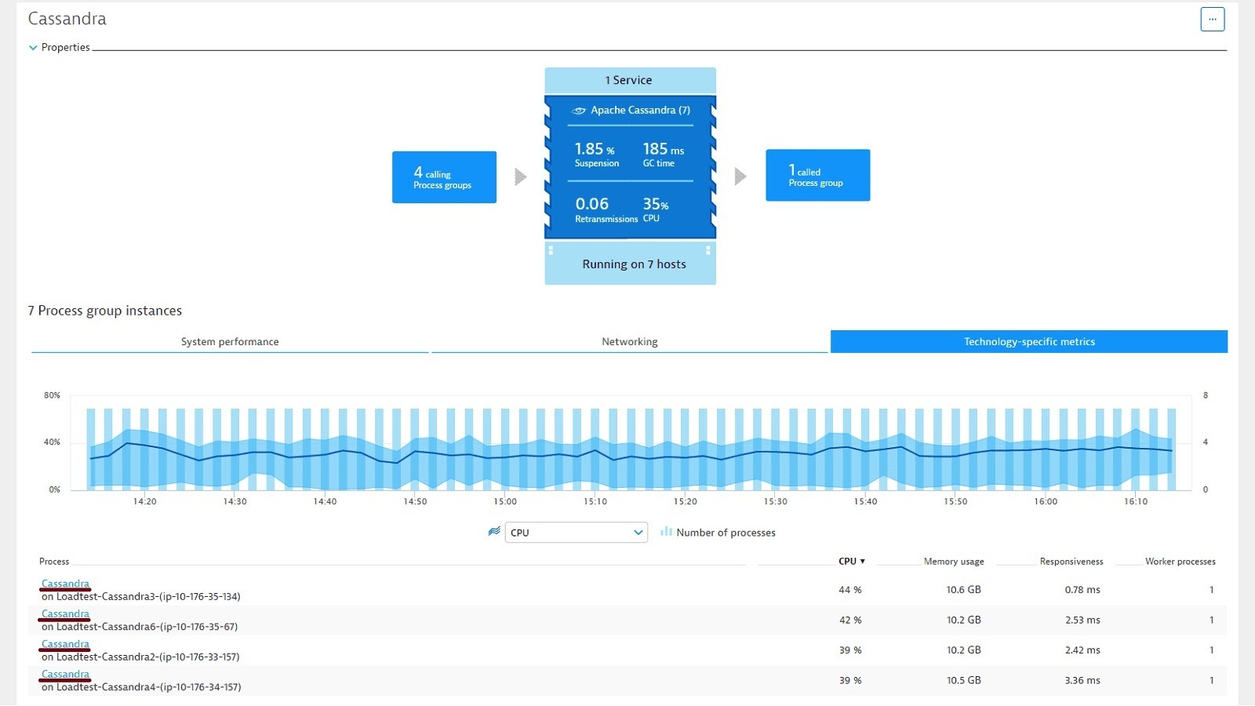
Task: Click the 3.36 ms responsiveness value
Action: (x=1082, y=681)
